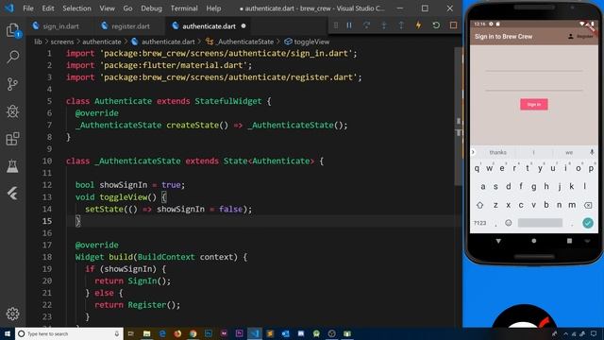Open the Selection menu
604x340 pixels.
(x=76, y=8)
